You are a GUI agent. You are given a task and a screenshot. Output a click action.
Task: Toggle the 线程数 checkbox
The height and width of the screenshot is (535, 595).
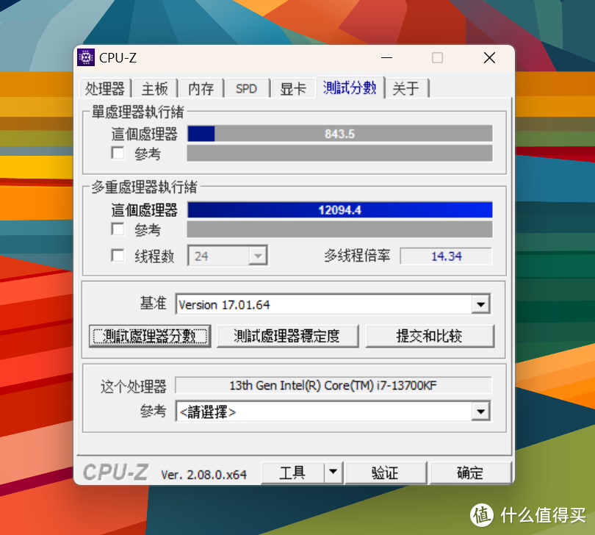point(118,256)
